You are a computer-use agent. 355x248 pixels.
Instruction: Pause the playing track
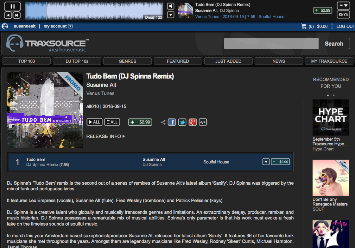pos(12,6)
